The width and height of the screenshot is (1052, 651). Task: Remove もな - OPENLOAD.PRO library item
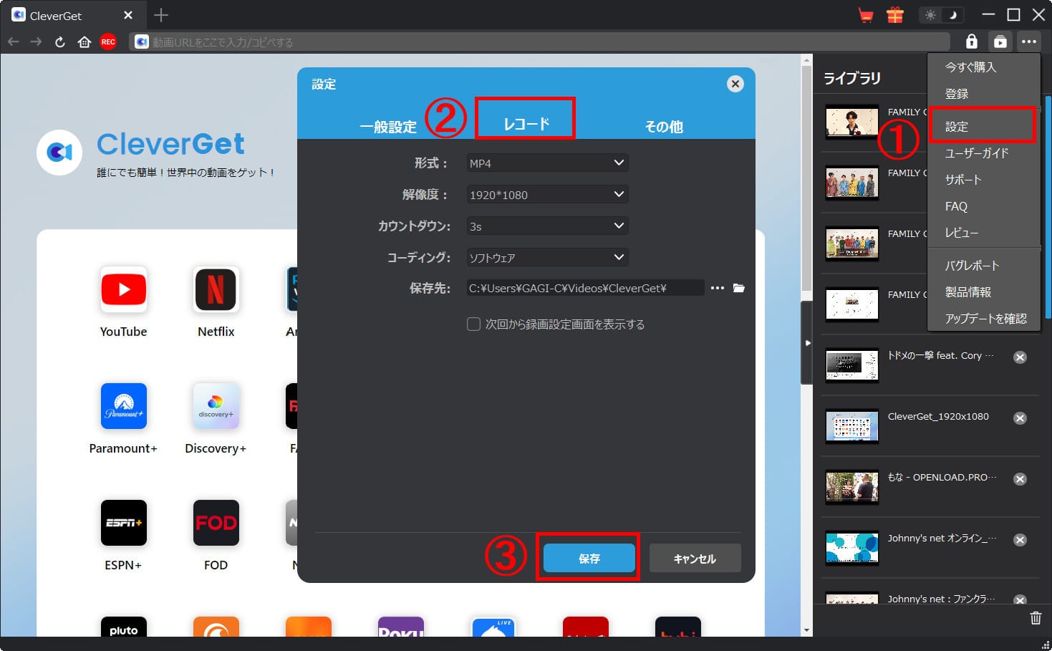[1020, 479]
